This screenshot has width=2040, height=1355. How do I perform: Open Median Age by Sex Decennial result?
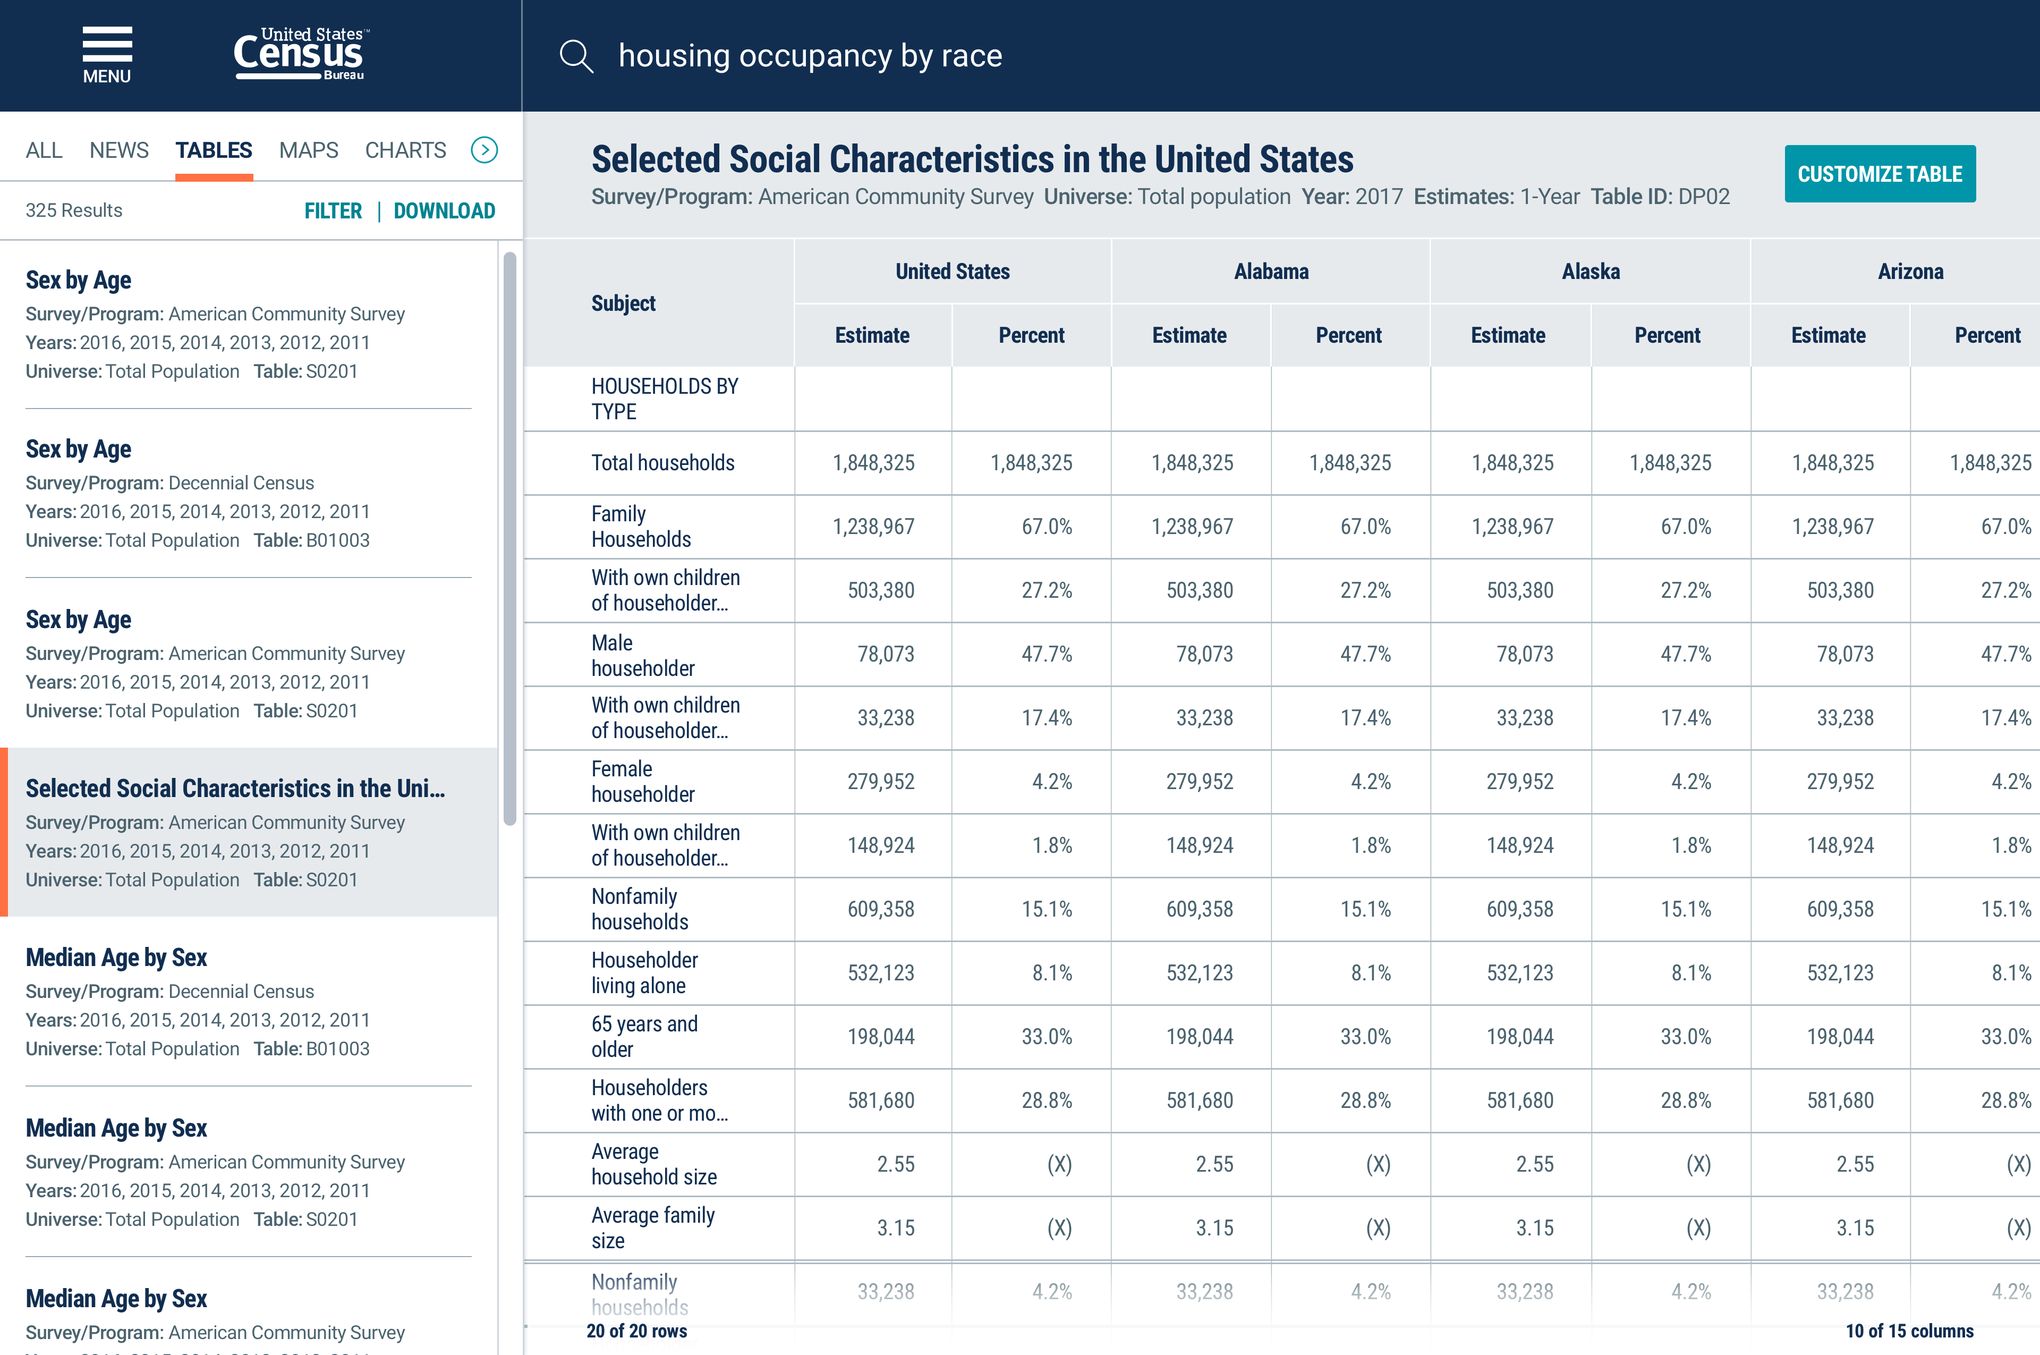coord(249,1002)
